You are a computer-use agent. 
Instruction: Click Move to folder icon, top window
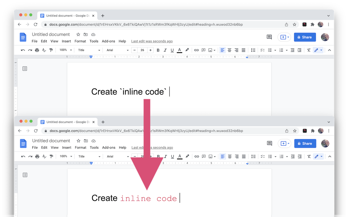click(x=86, y=34)
